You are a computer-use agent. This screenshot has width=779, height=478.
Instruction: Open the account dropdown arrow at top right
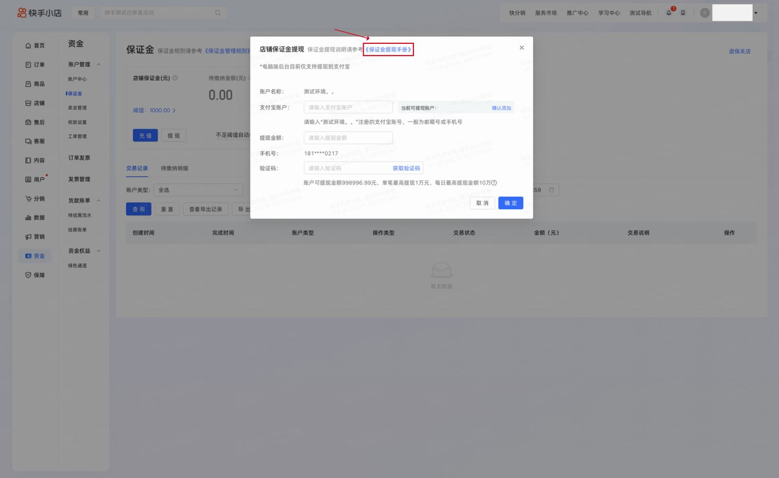click(x=756, y=12)
